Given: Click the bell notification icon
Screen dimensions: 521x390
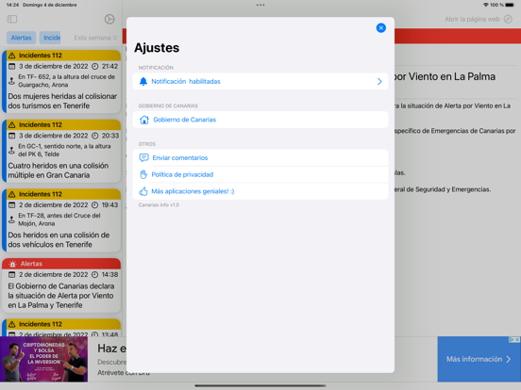Looking at the screenshot, I should pyautogui.click(x=143, y=82).
